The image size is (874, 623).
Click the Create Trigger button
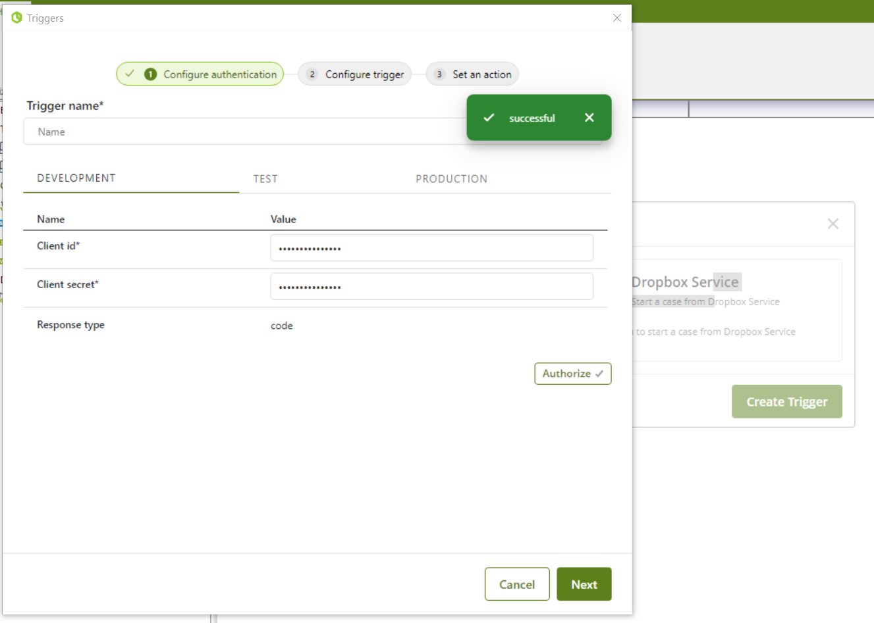(x=786, y=401)
